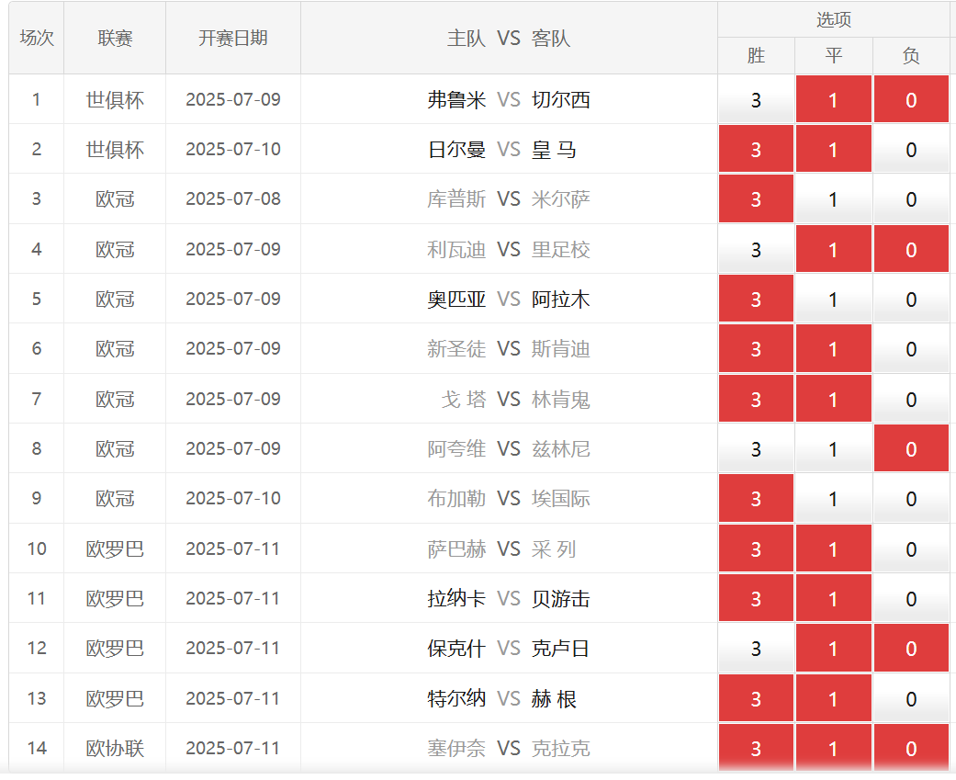Screen dimensions: 956x780
Task: Select loss (0) for 萨巴赫 VS 采列
Action: point(911,548)
